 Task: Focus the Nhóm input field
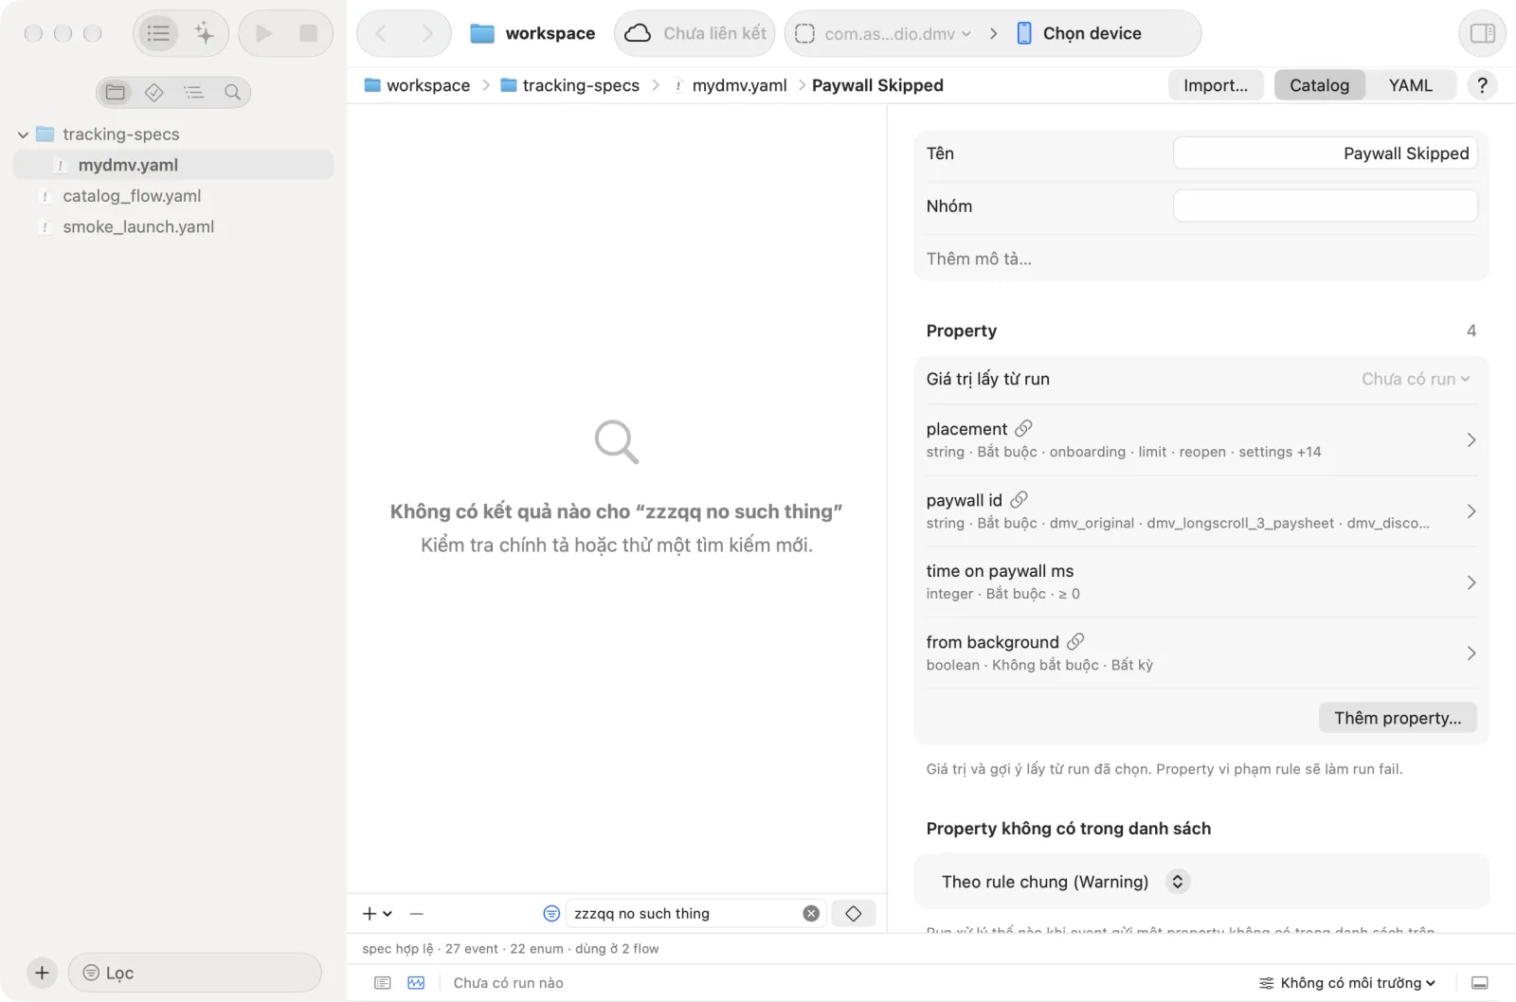1326,206
